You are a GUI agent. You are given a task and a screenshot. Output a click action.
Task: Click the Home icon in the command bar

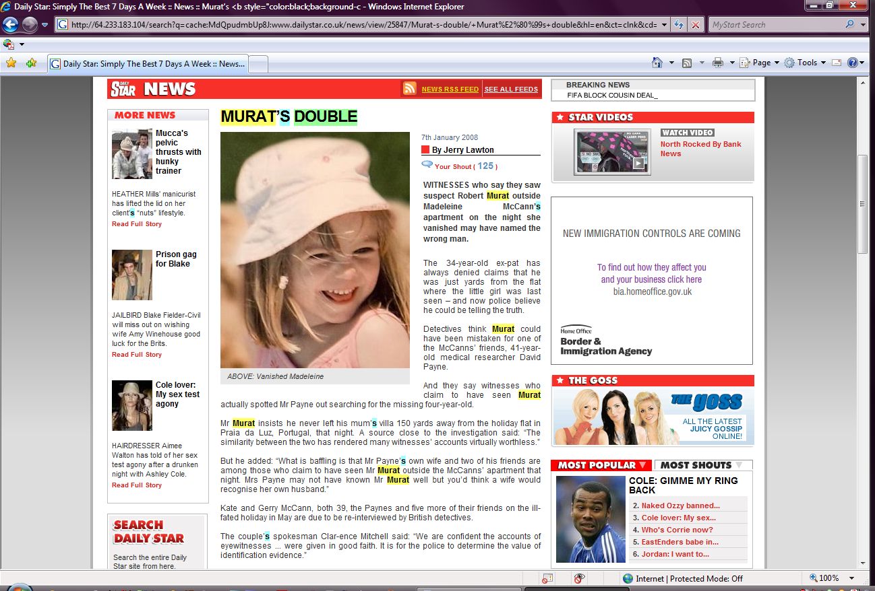(x=657, y=63)
